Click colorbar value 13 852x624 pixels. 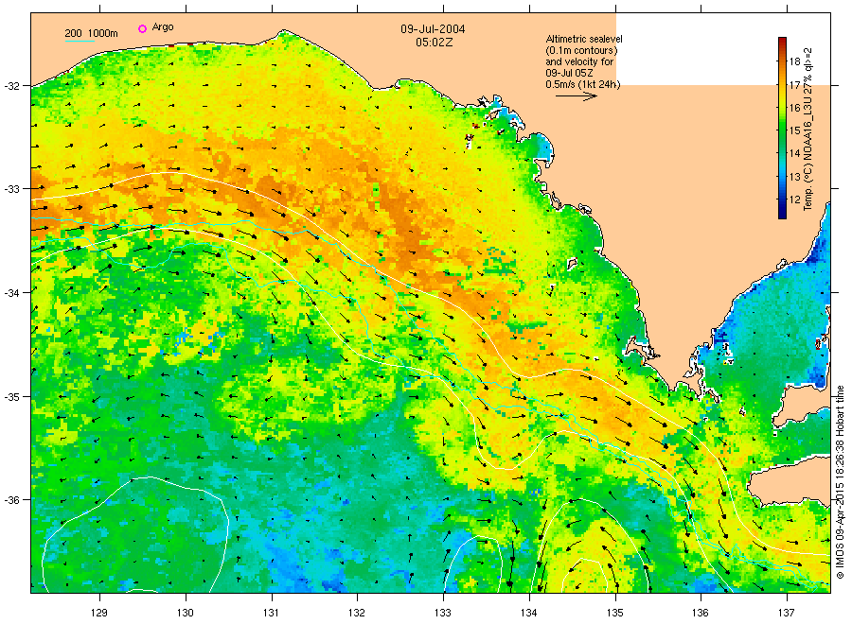tap(794, 177)
